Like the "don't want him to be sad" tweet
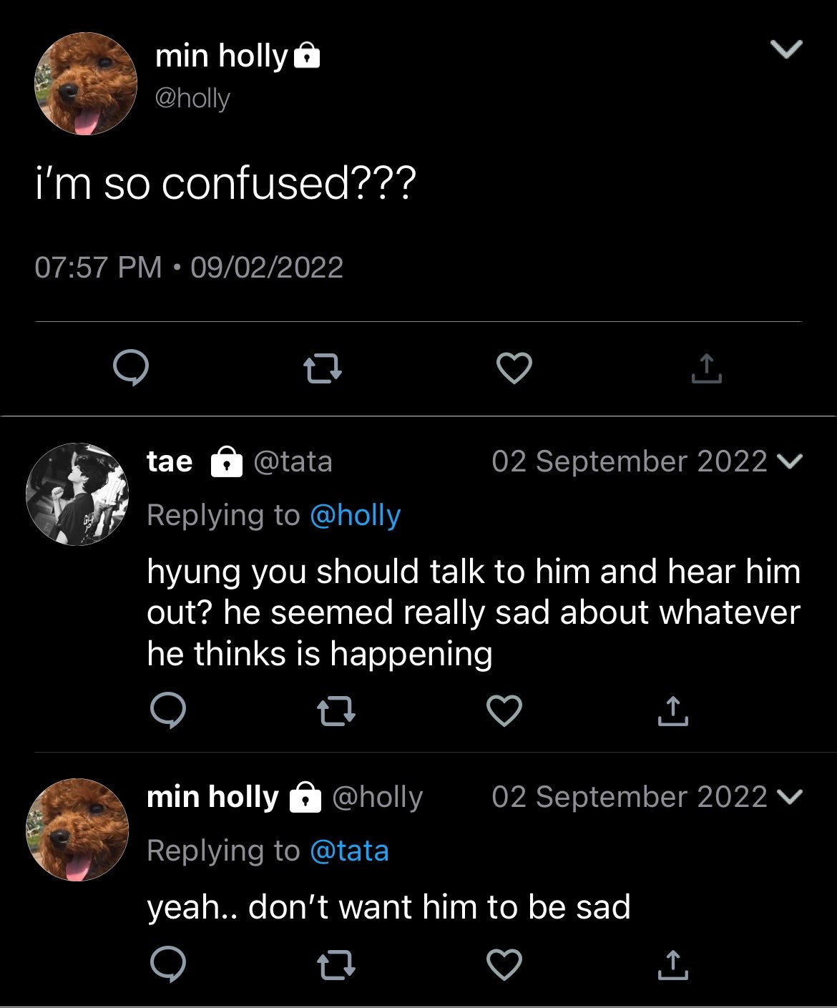The width and height of the screenshot is (837, 1008). [504, 965]
